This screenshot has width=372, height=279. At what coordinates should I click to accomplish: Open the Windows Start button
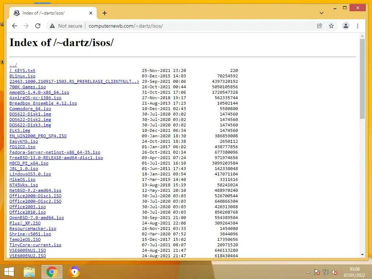pyautogui.click(x=9, y=272)
